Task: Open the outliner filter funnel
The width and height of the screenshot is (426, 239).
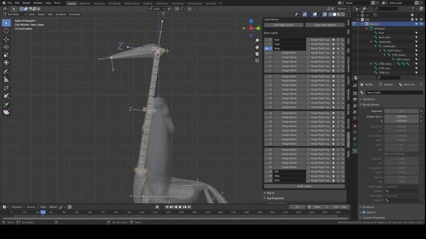Action: click(413, 9)
